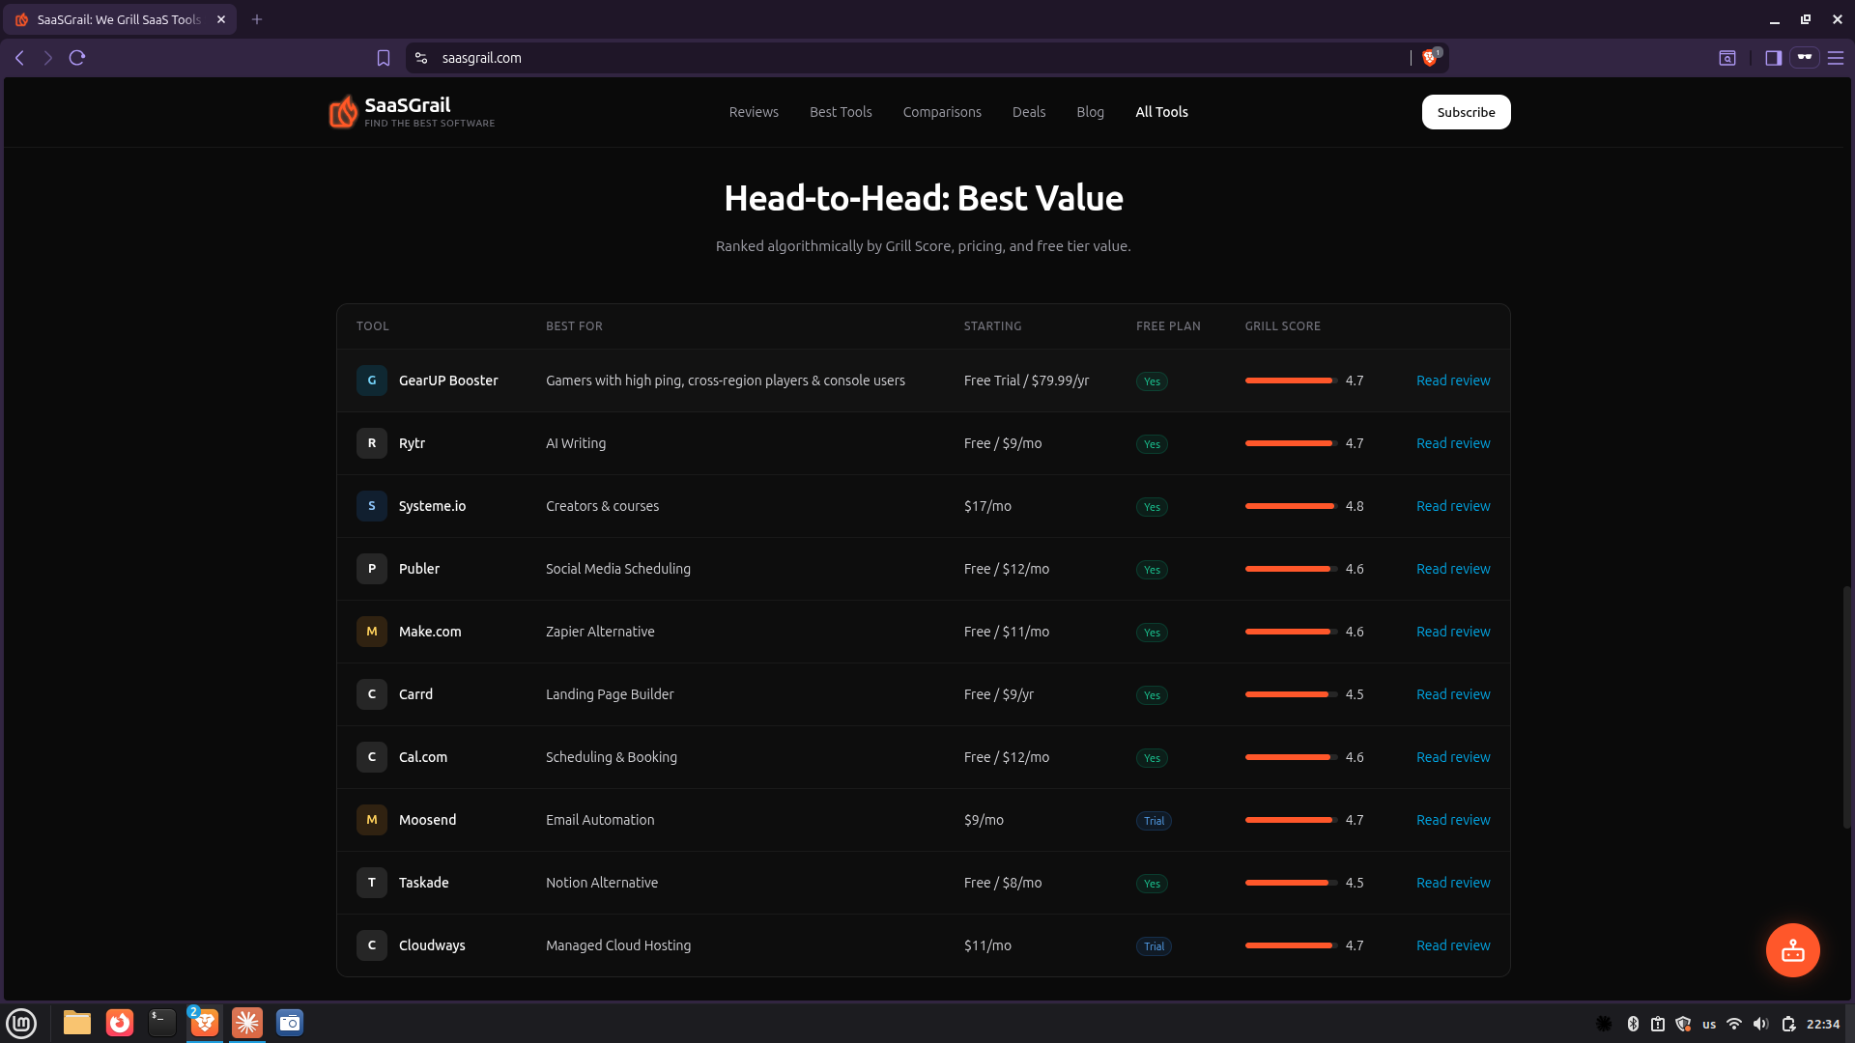The width and height of the screenshot is (1855, 1043).
Task: Click the clock showing 22:34
Action: tap(1823, 1024)
